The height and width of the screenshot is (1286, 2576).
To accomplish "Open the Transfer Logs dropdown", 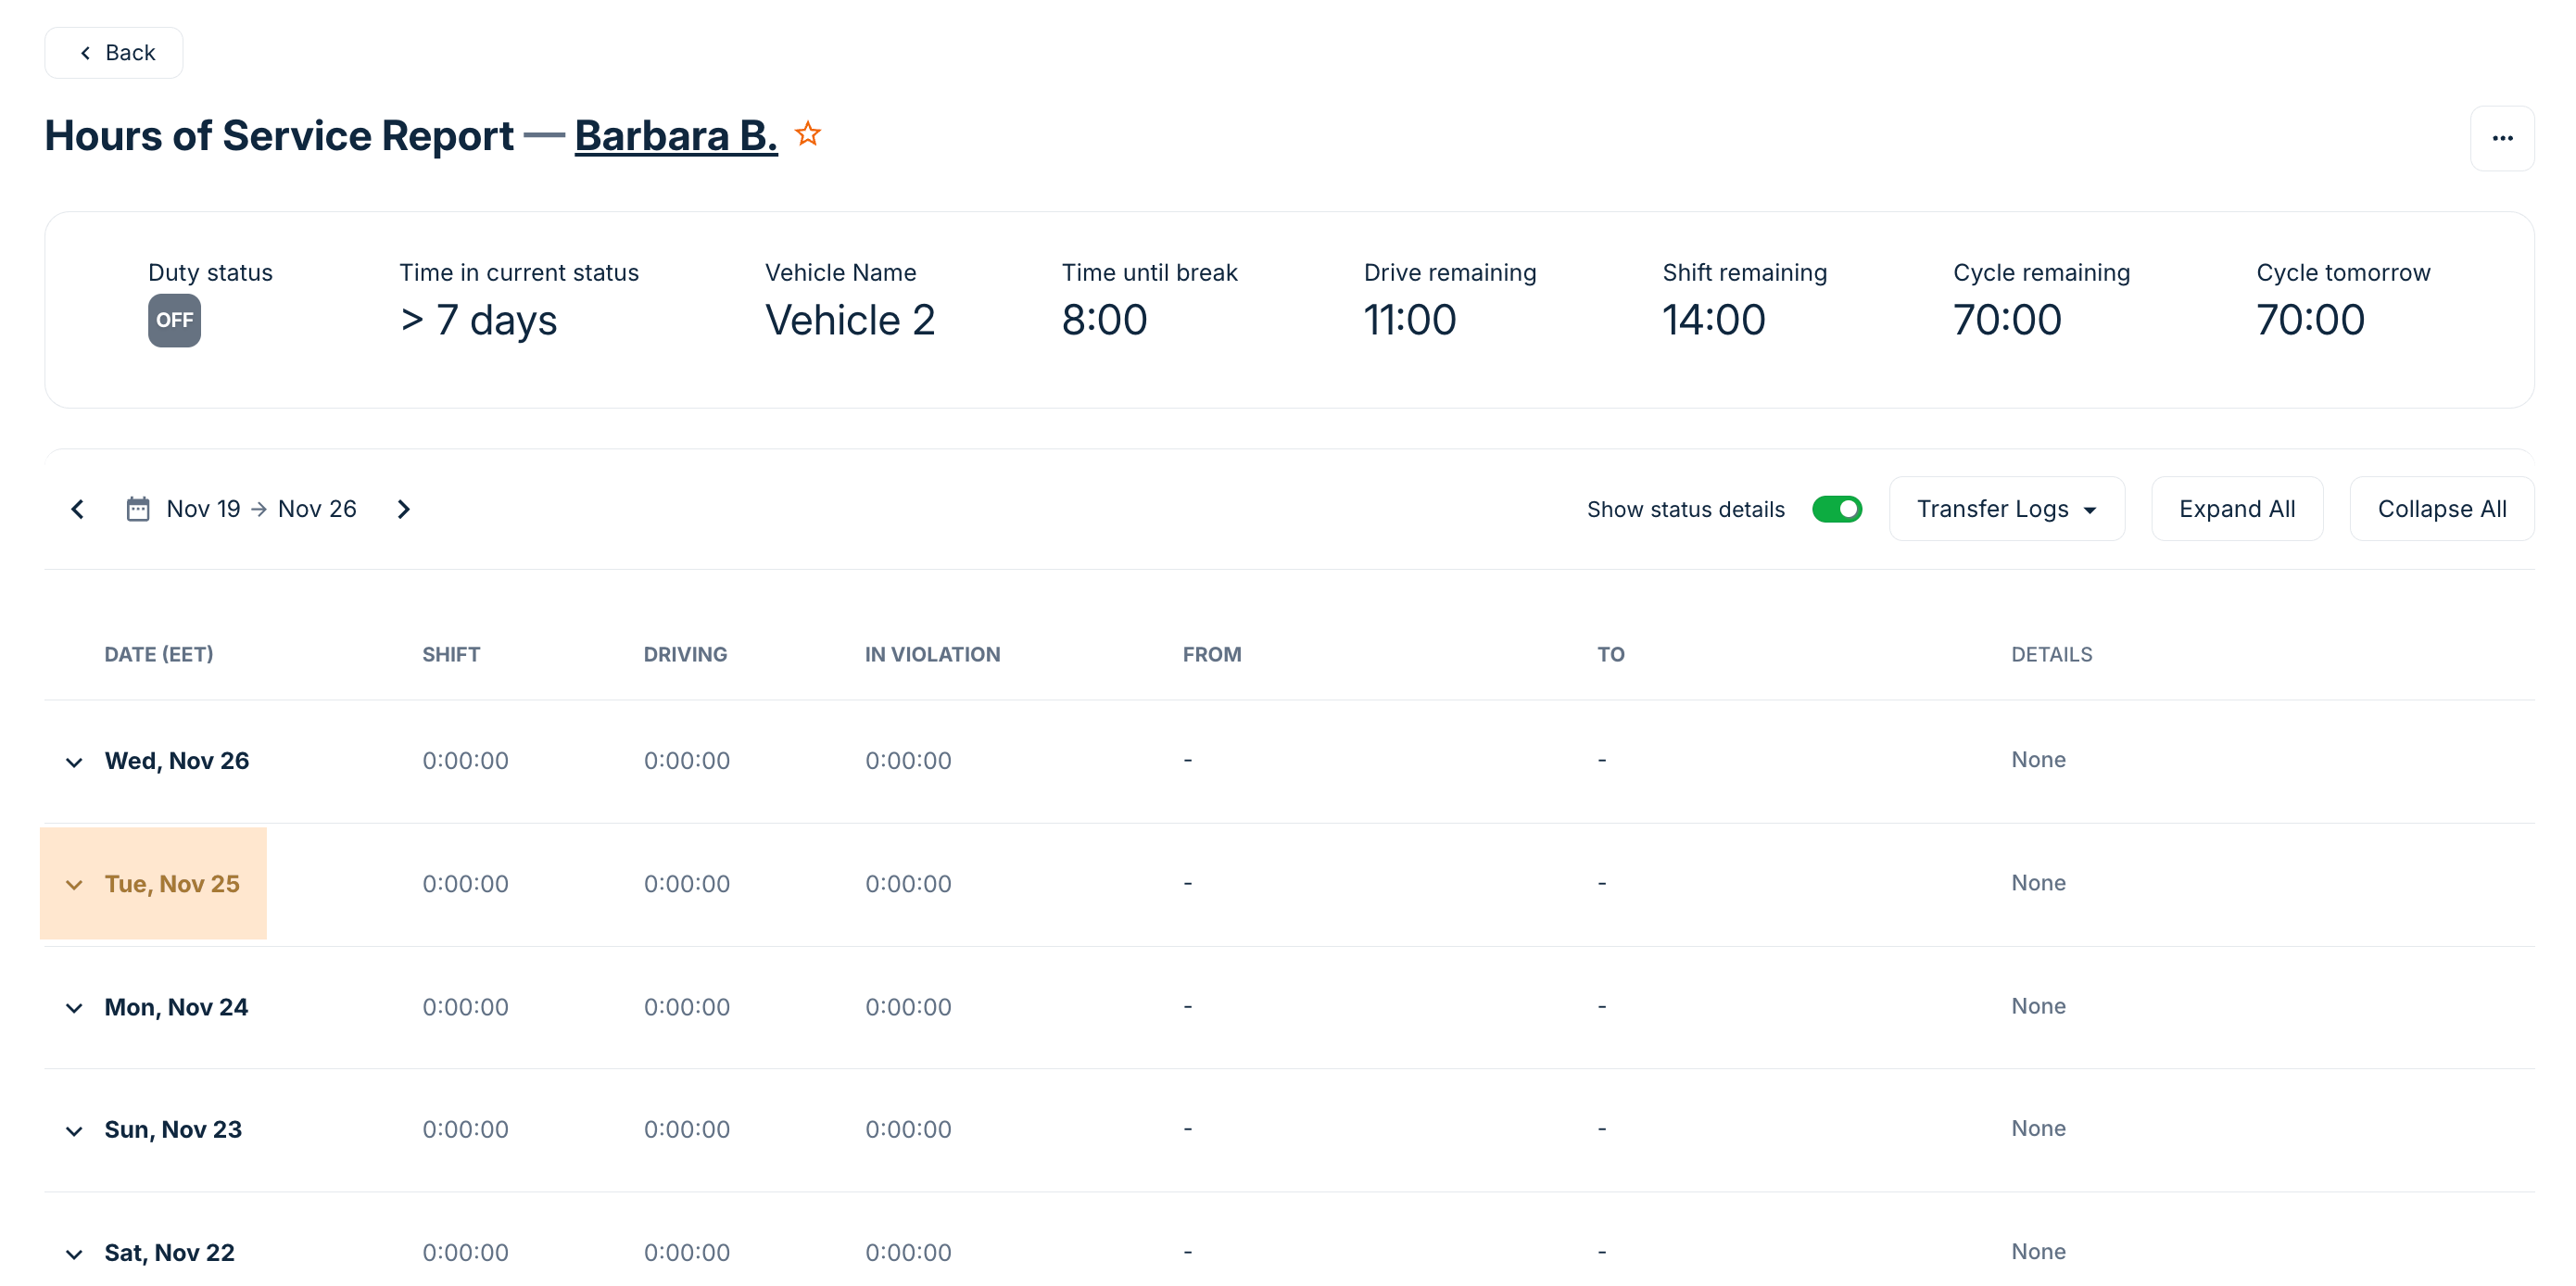I will pos(2005,509).
